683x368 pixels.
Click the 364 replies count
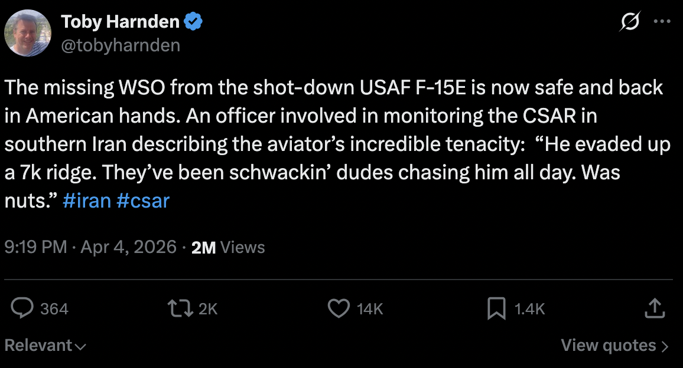(54, 309)
